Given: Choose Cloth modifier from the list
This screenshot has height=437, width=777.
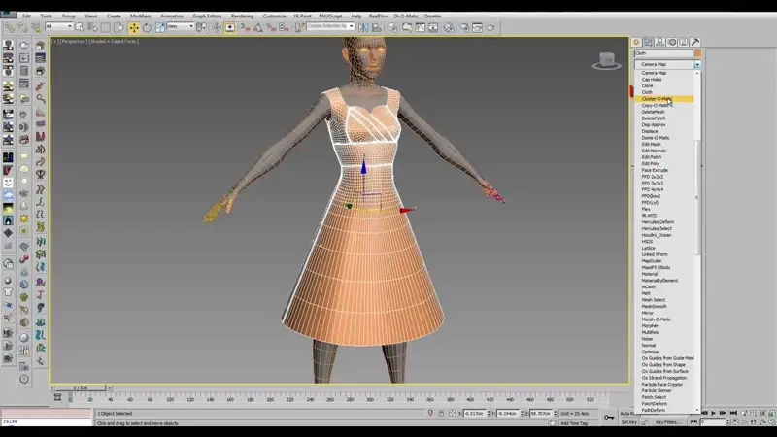Looking at the screenshot, I should coord(647,92).
